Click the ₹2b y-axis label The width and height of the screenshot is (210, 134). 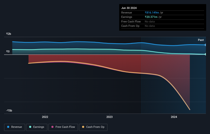pos(9,34)
